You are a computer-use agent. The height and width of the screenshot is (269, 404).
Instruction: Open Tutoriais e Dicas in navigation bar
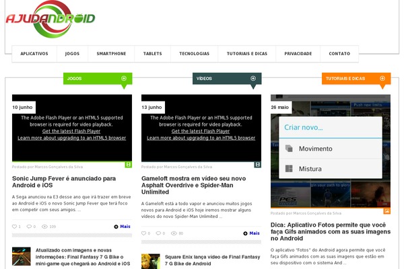247,54
